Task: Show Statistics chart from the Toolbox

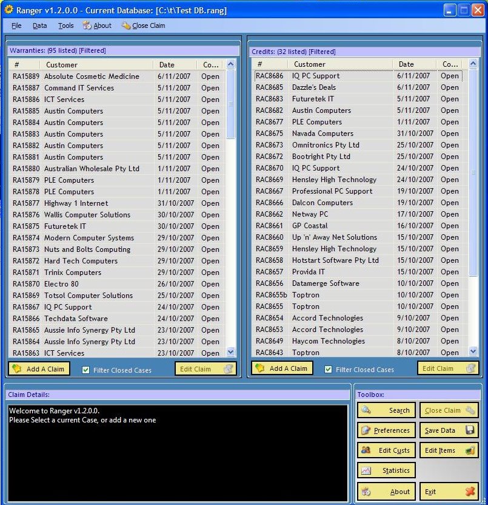Action: pos(386,470)
